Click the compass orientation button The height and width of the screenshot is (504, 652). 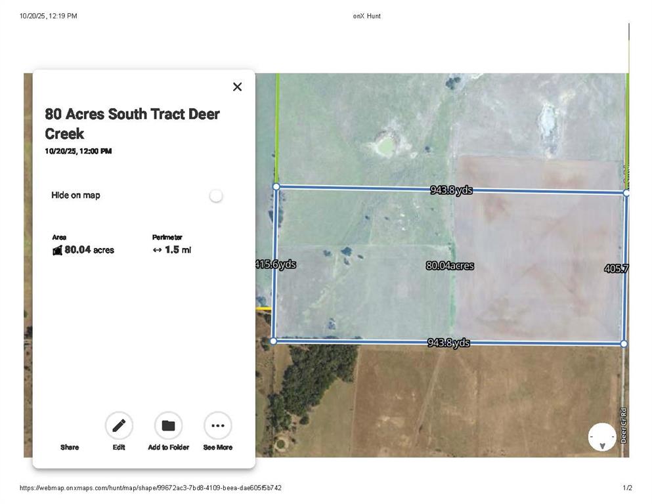click(602, 437)
